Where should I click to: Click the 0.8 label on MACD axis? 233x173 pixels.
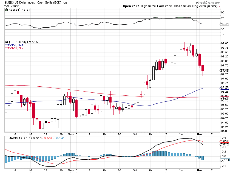pos(224,137)
